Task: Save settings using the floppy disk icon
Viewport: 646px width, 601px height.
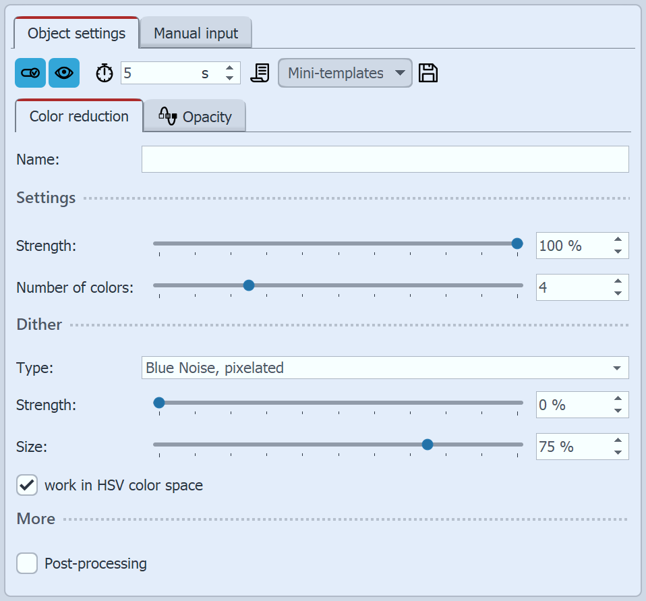Action: [x=427, y=73]
